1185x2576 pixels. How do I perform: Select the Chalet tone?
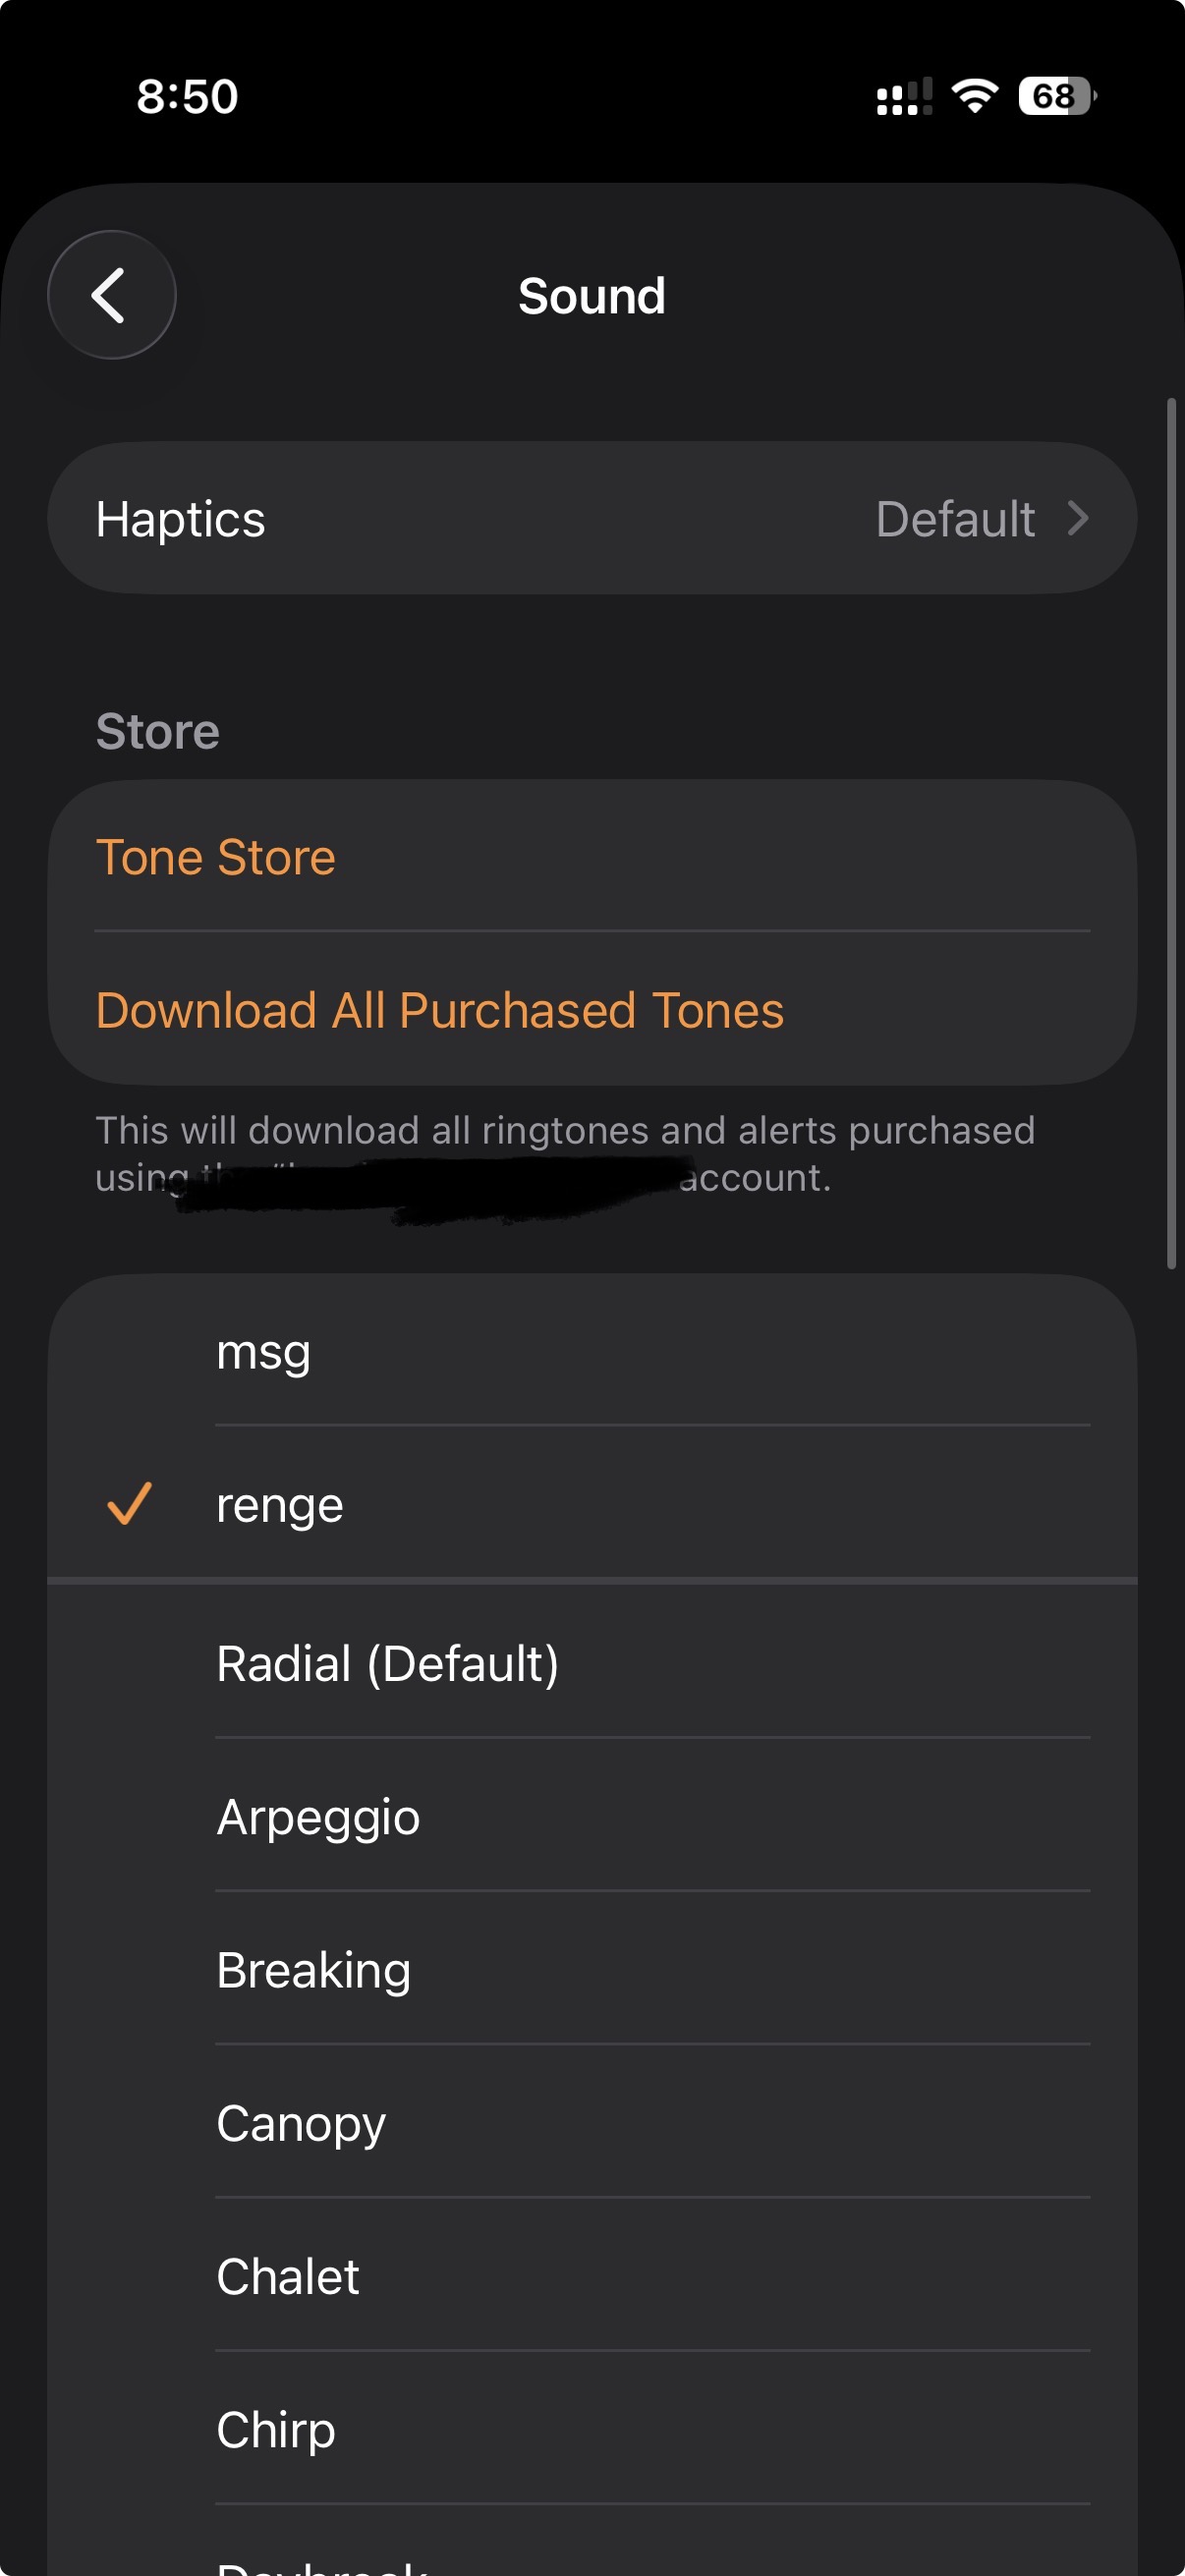coord(288,2277)
